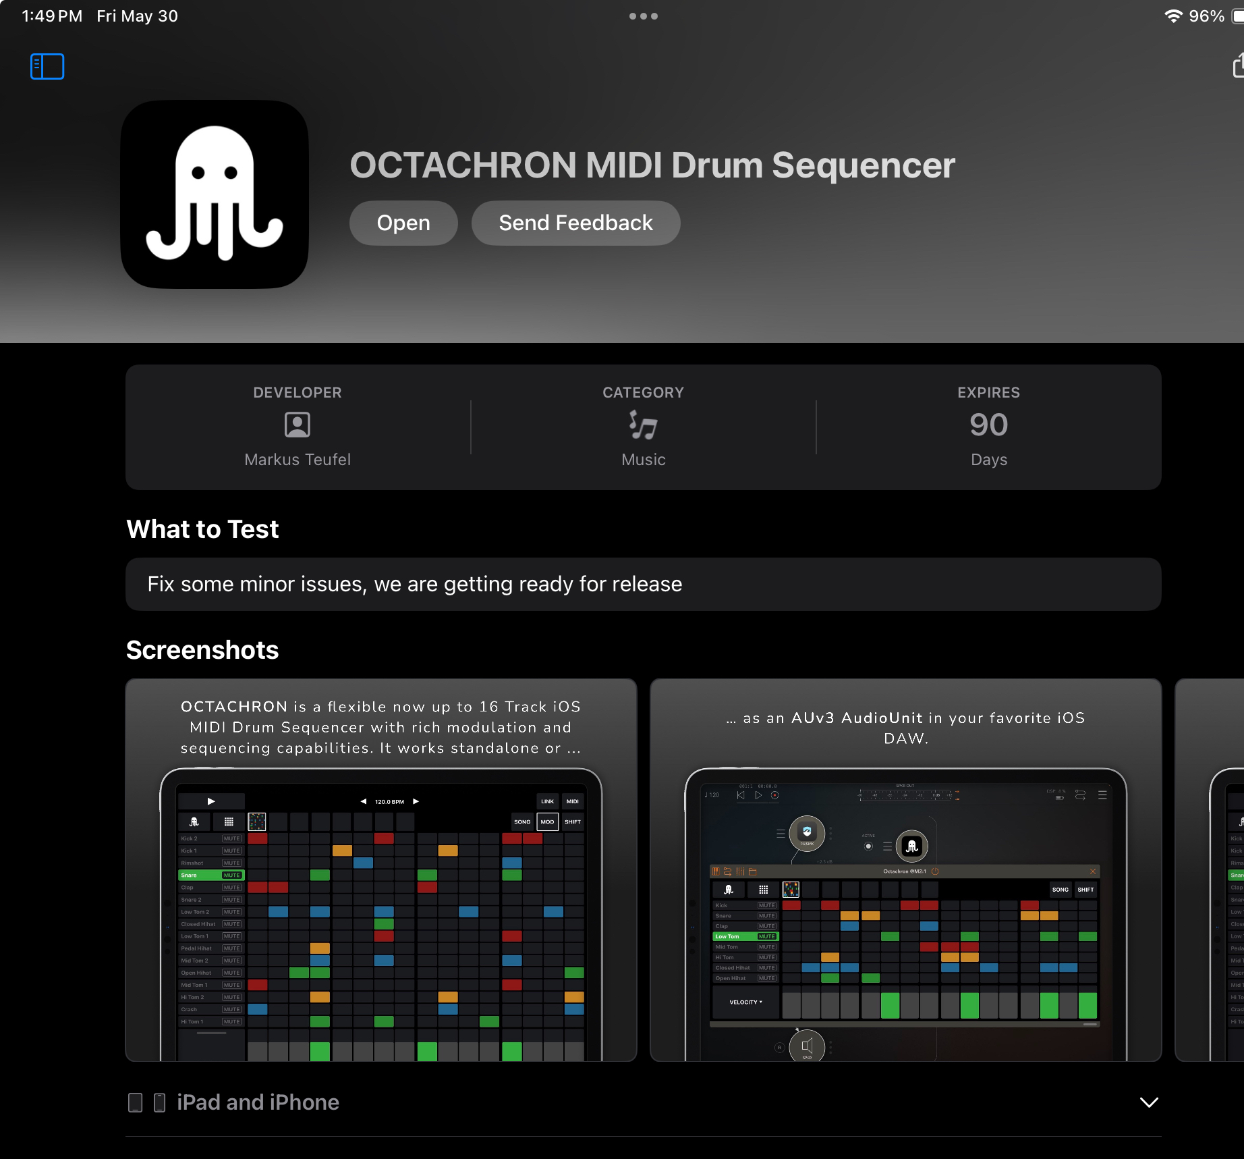This screenshot has height=1159, width=1244.
Task: Click the right arrow beside 120.0 BPM
Action: pyautogui.click(x=416, y=802)
